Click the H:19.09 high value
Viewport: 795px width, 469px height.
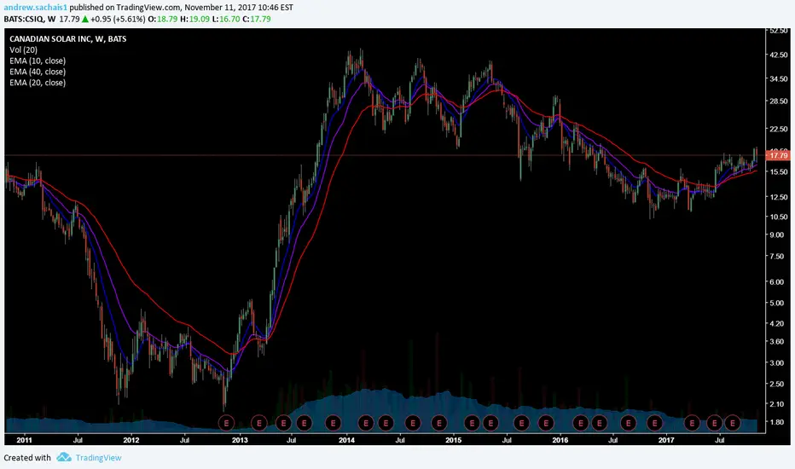[194, 20]
